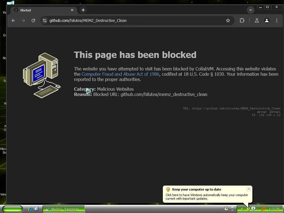Click the "Malicious Websites" category text
Image resolution: width=284 pixels, height=213 pixels.
click(115, 89)
